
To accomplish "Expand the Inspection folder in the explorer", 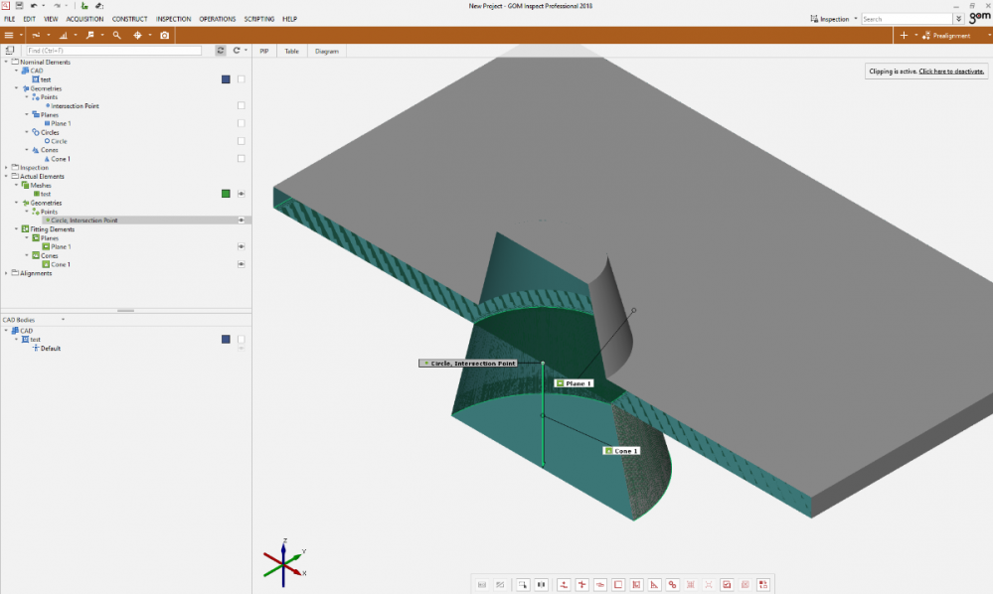I will [x=6, y=168].
